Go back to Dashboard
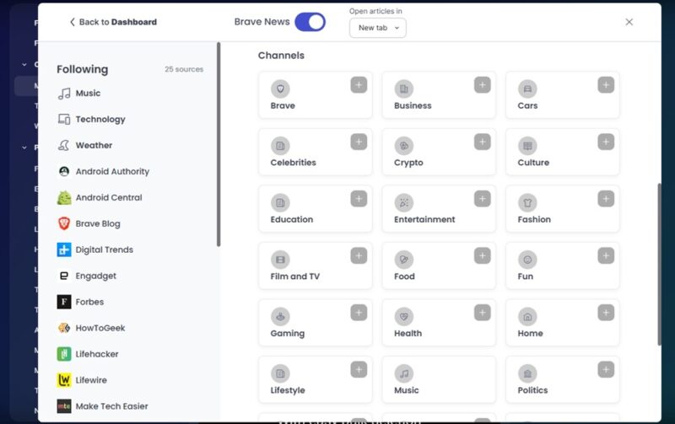The height and width of the screenshot is (424, 675). click(112, 22)
